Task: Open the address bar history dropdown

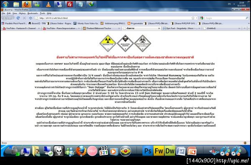Action: (x=197, y=18)
